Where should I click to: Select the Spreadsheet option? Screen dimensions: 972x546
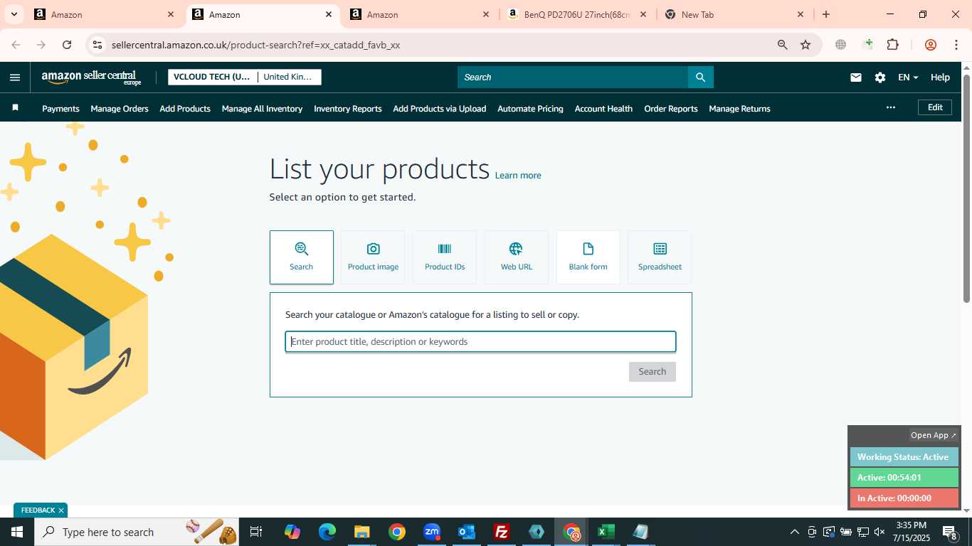click(x=660, y=257)
